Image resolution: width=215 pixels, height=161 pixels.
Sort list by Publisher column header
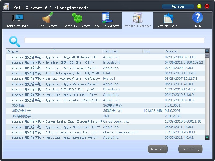click(122, 51)
